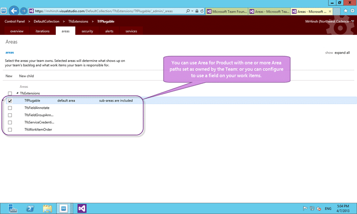Click expand all link
The height and width of the screenshot is (214, 357).
point(342,53)
